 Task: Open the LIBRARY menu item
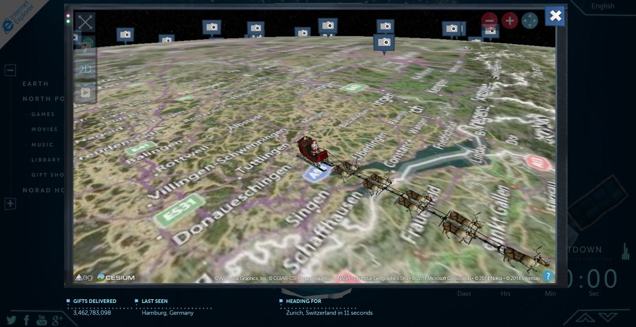click(46, 160)
